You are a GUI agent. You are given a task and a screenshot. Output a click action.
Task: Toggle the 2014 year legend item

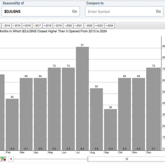coord(6,26)
